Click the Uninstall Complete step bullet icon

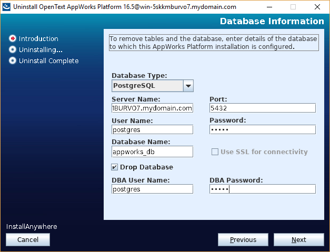click(13, 61)
